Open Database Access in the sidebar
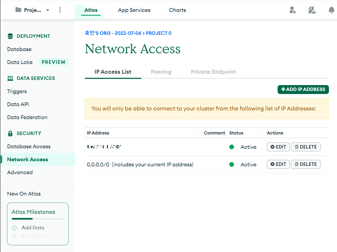The image size is (337, 252). 29,146
